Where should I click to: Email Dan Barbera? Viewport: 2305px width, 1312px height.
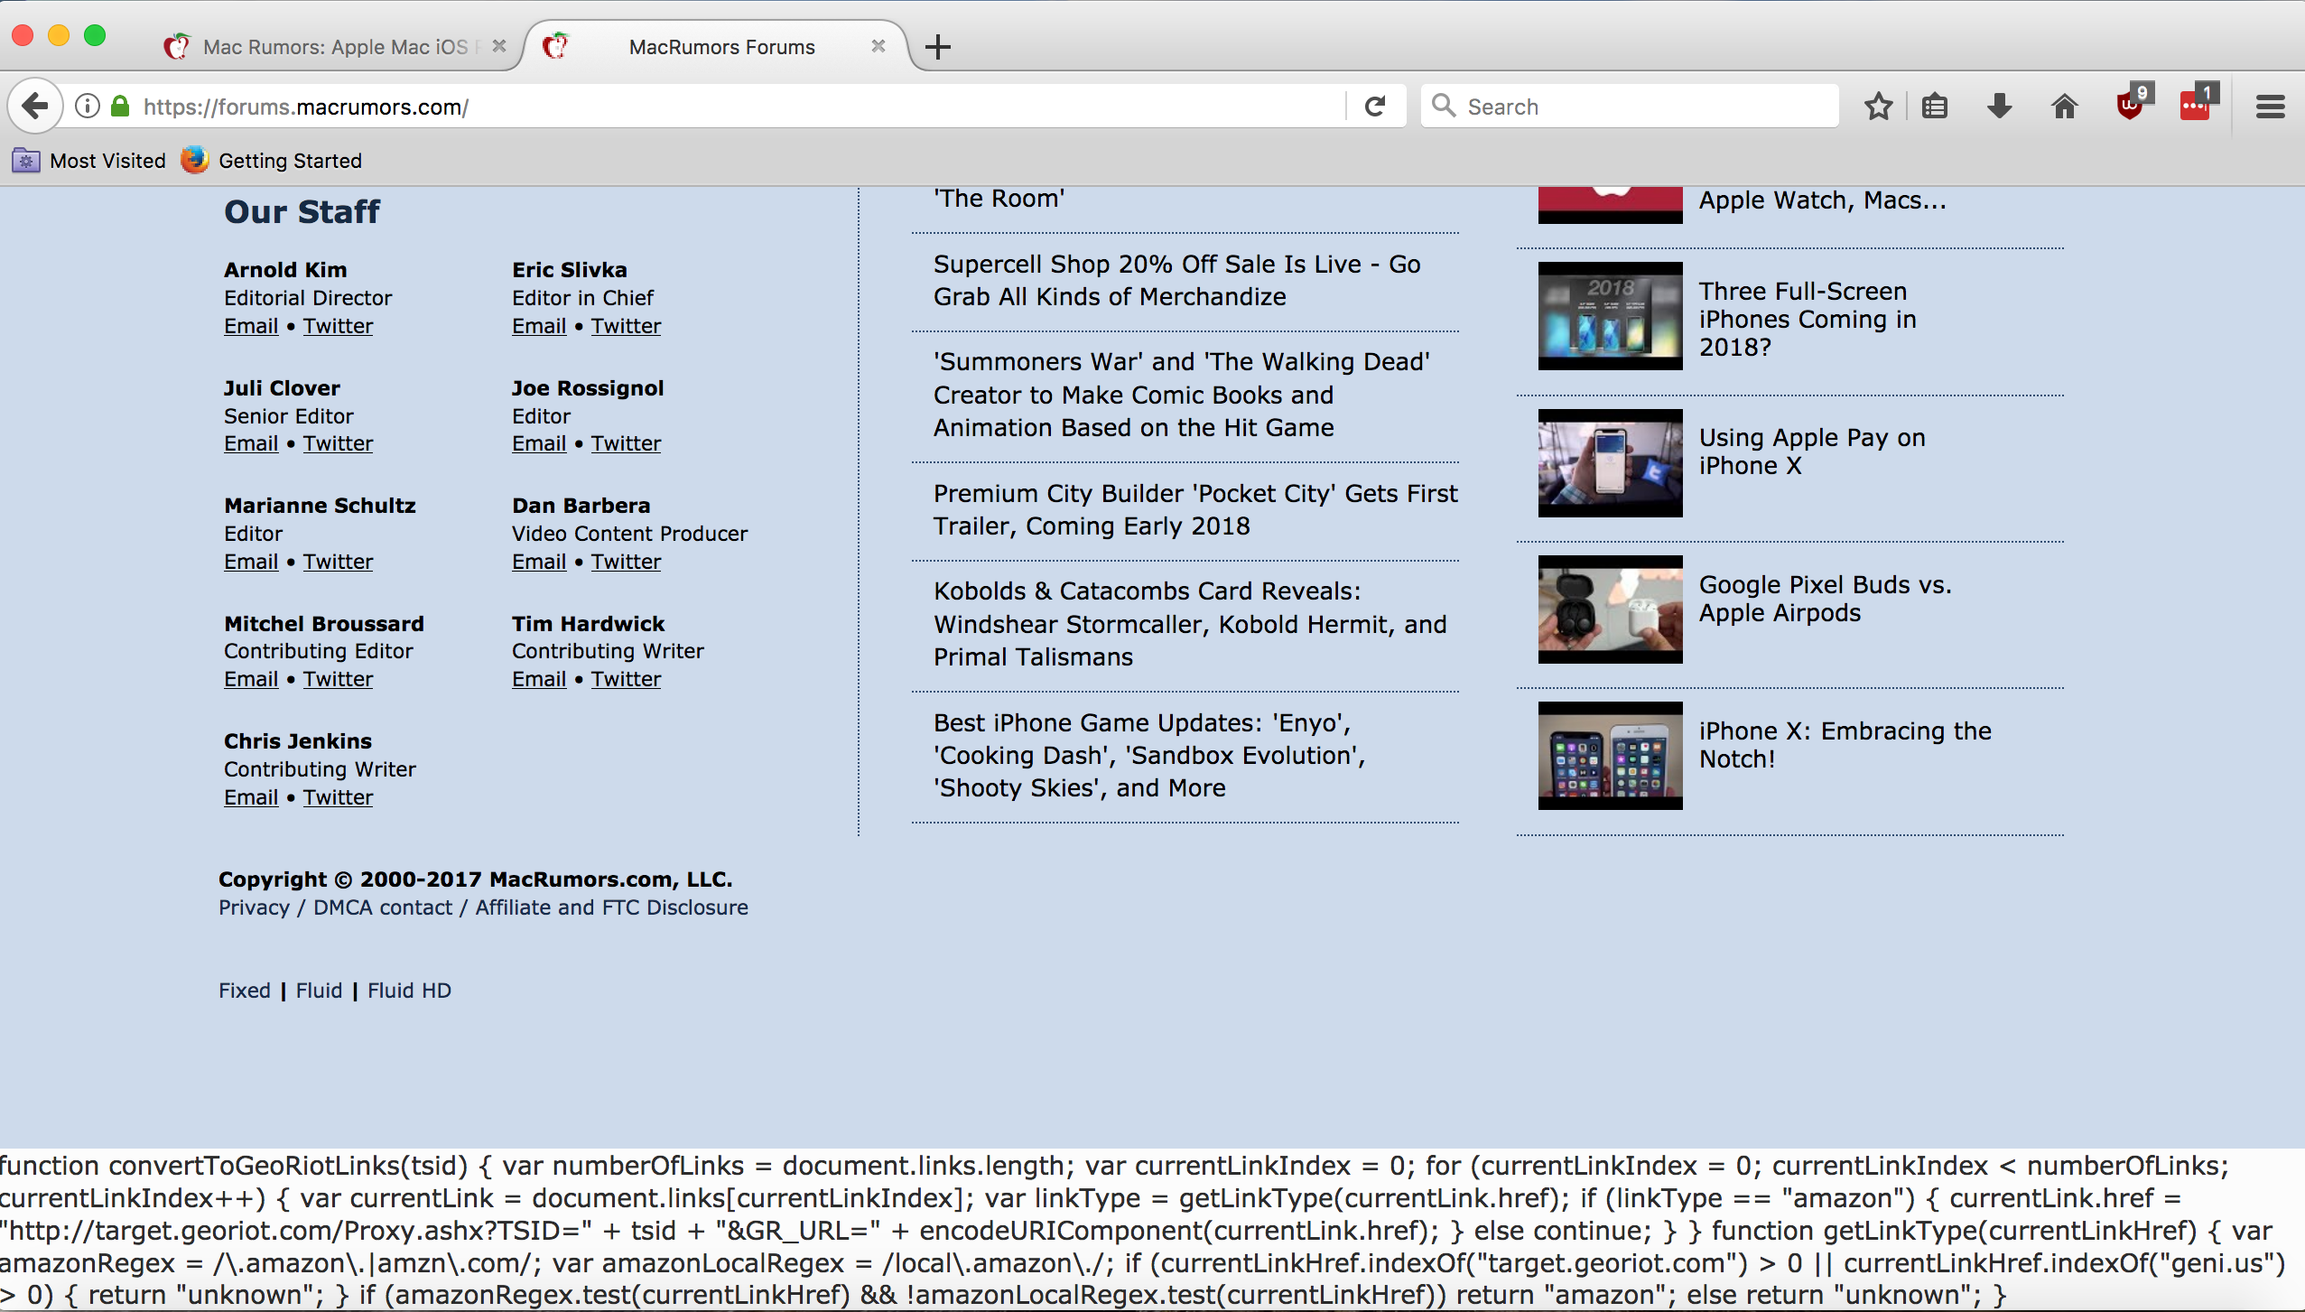pos(539,562)
